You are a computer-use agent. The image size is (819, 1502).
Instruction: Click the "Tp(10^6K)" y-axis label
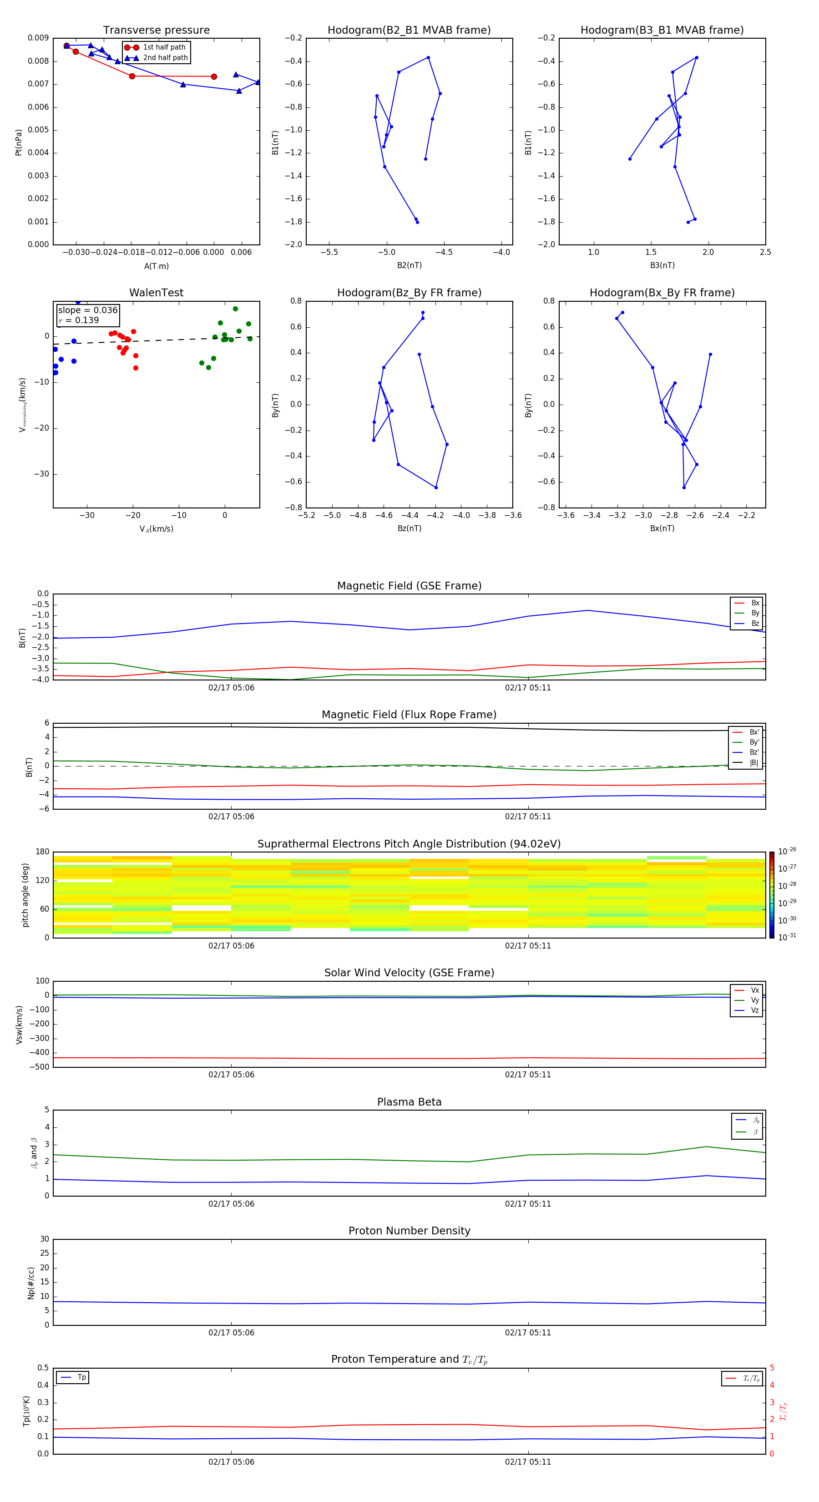26,1411
